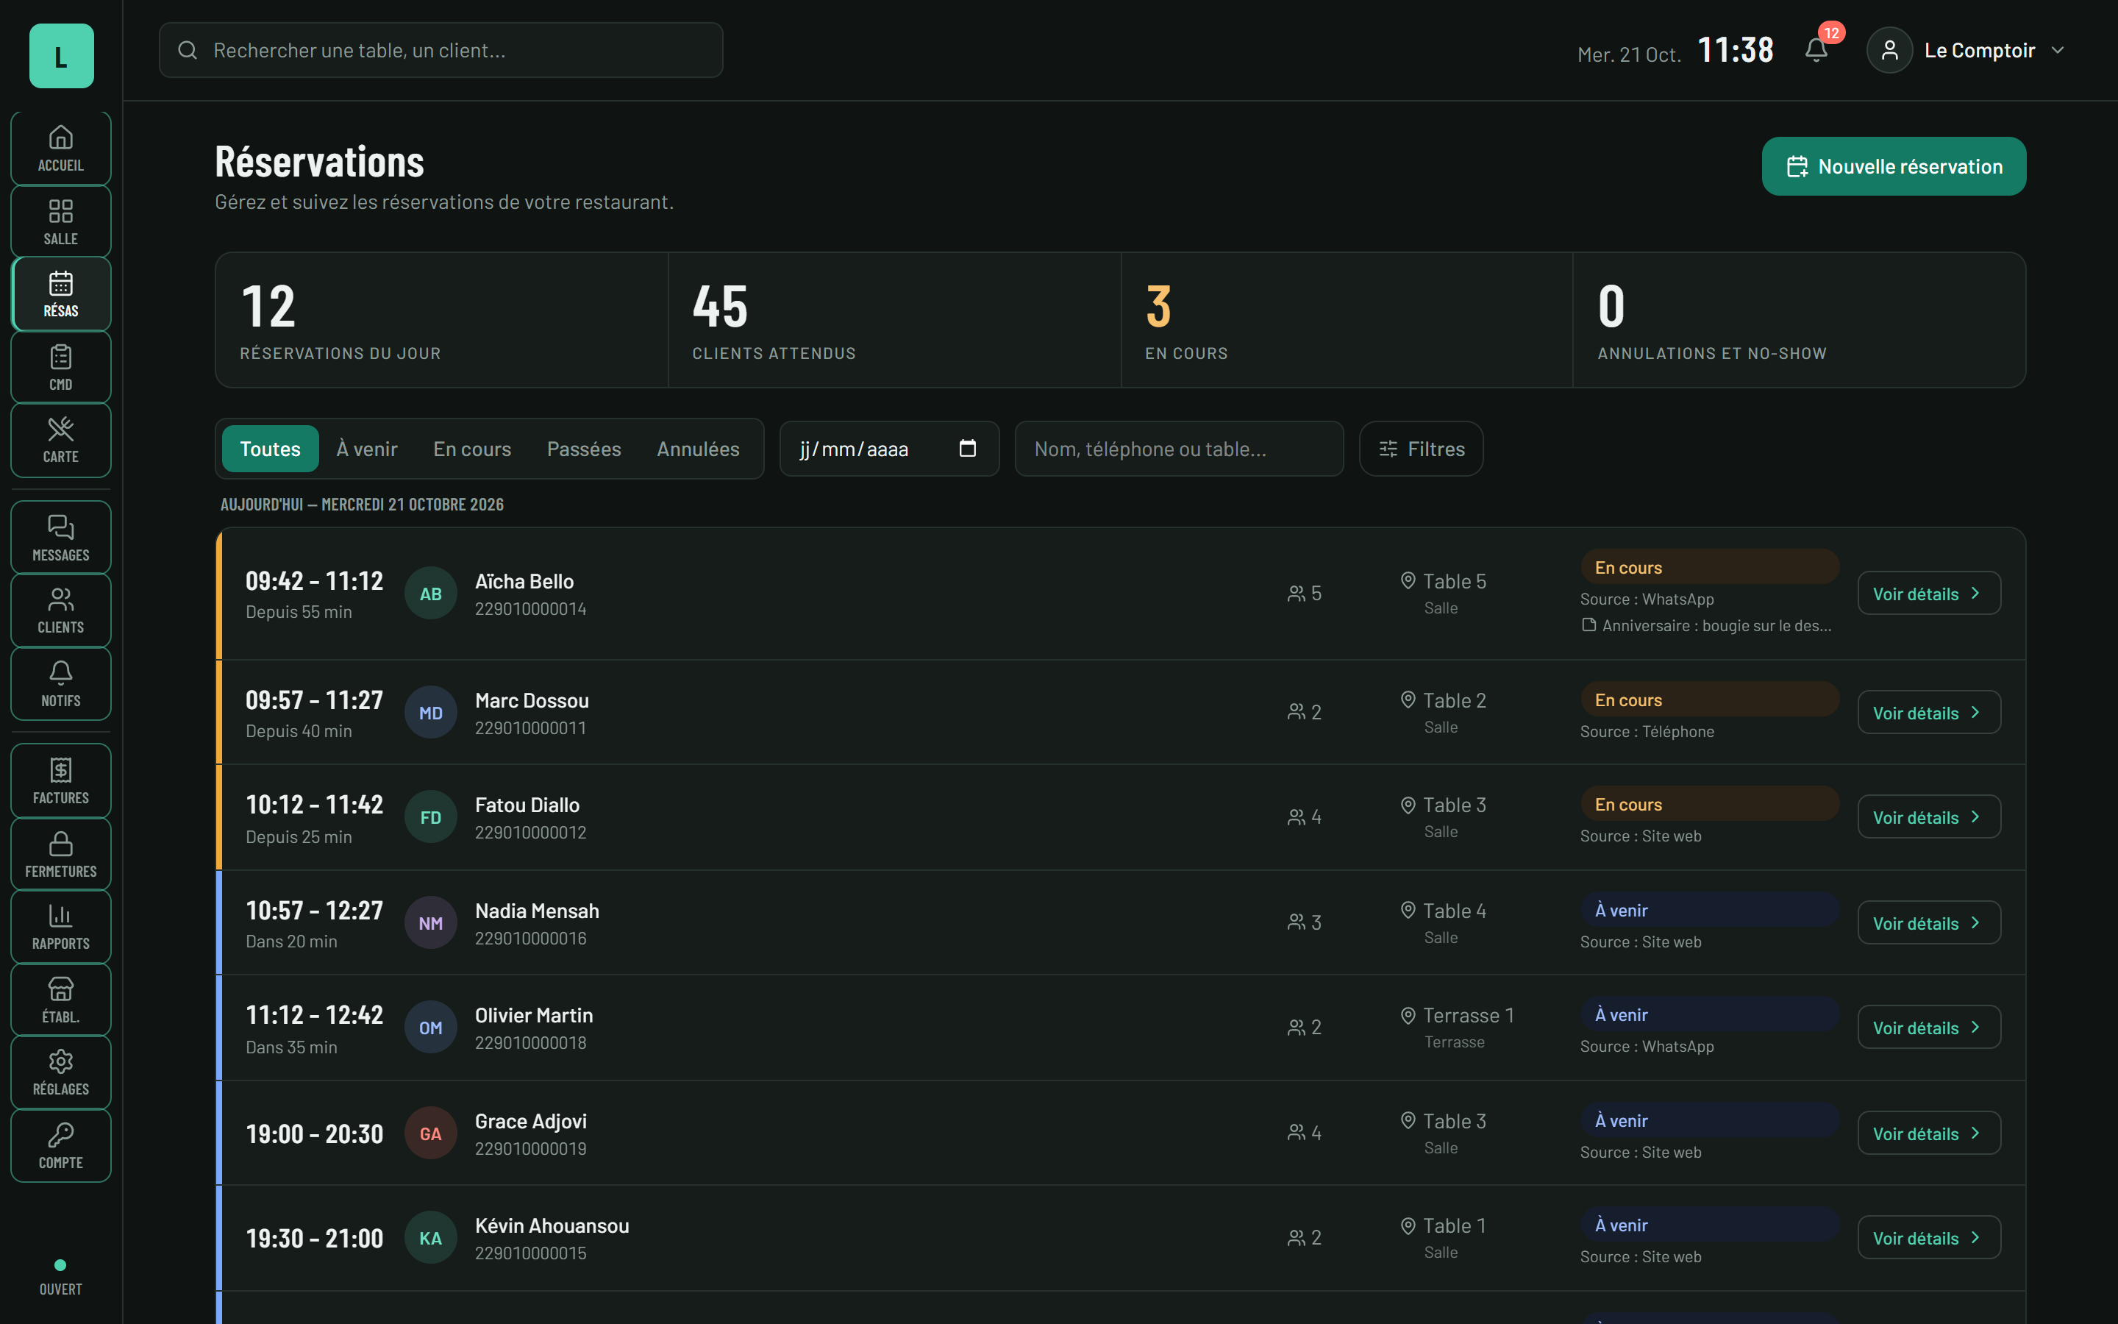Click the notification bell with 12 badge

click(1817, 50)
